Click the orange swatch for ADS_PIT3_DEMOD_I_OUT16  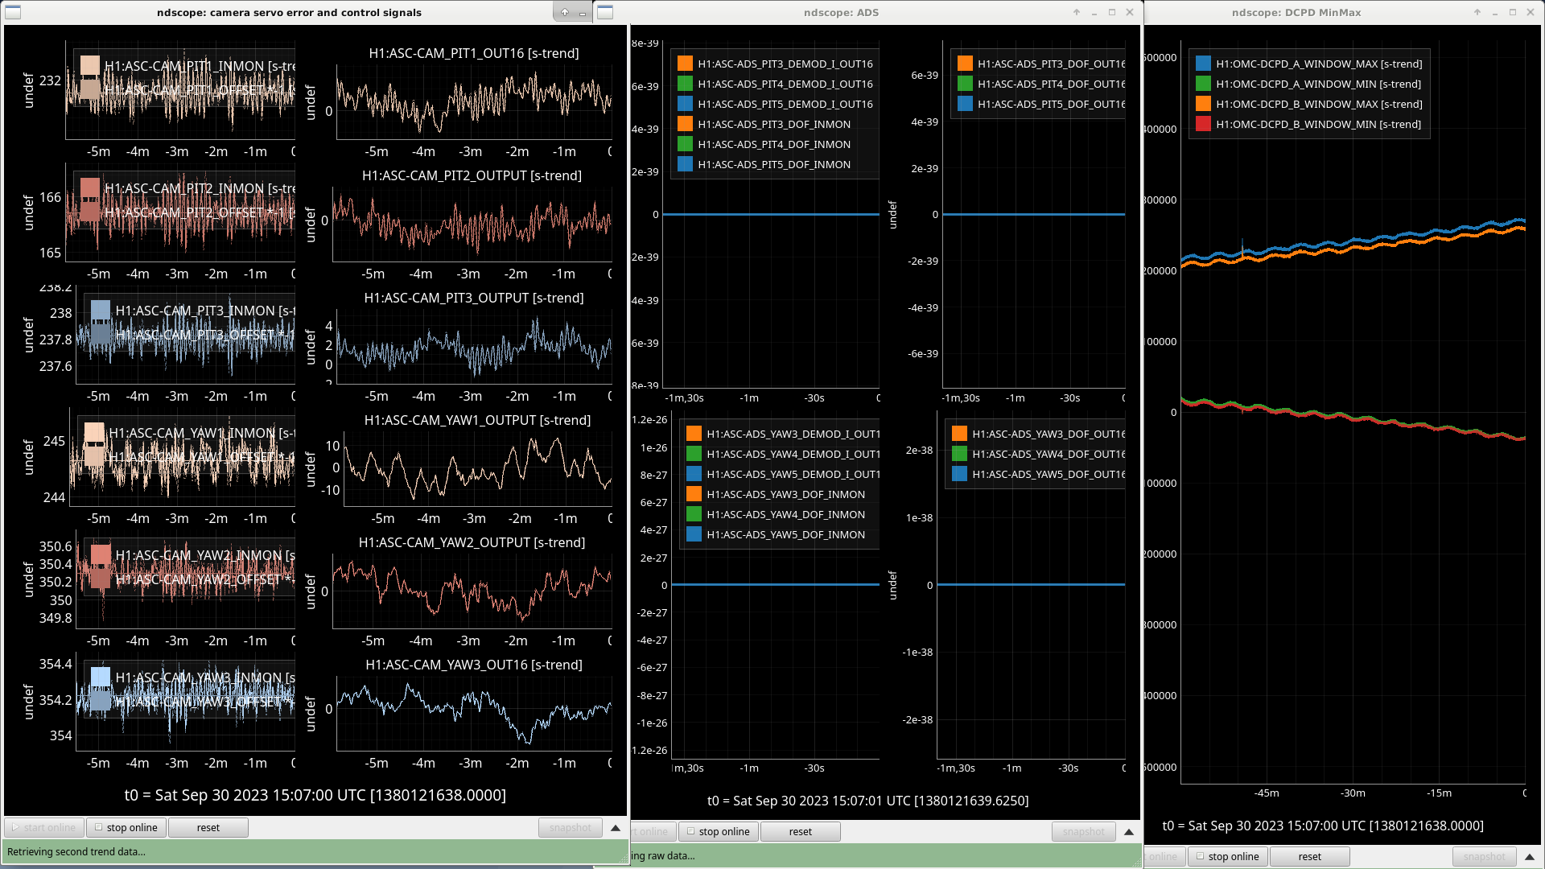coord(685,64)
